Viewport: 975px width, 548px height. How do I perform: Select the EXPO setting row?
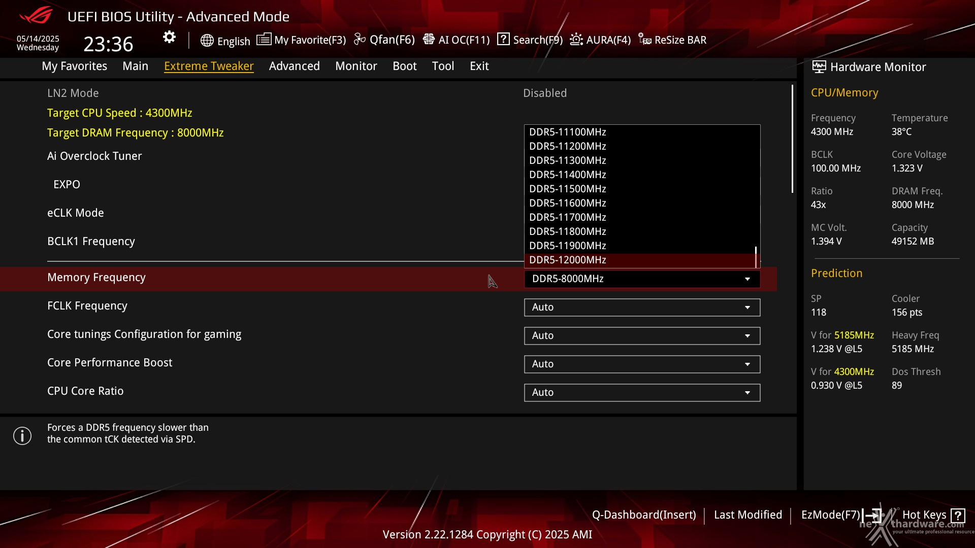388,184
